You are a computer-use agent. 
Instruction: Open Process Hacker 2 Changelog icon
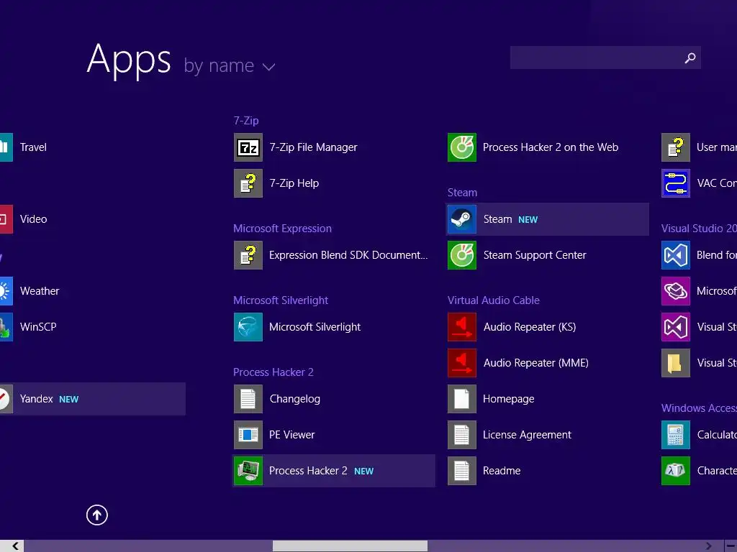tap(248, 398)
